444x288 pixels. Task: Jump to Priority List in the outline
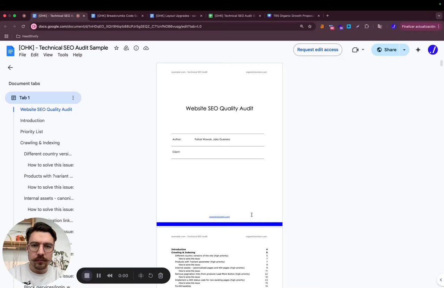coord(32,132)
